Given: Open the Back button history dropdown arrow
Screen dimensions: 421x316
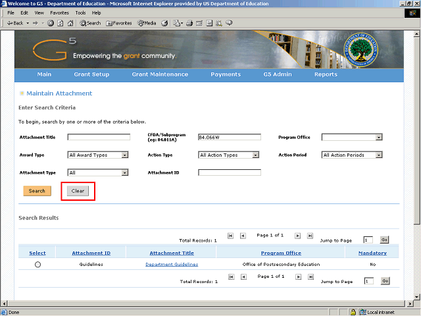Looking at the screenshot, I should click(28, 23).
